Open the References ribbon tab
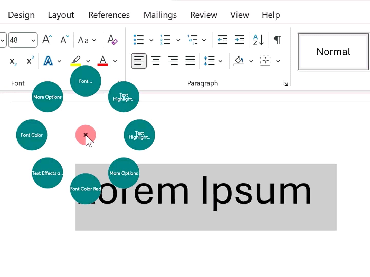The height and width of the screenshot is (277, 370). 109,15
